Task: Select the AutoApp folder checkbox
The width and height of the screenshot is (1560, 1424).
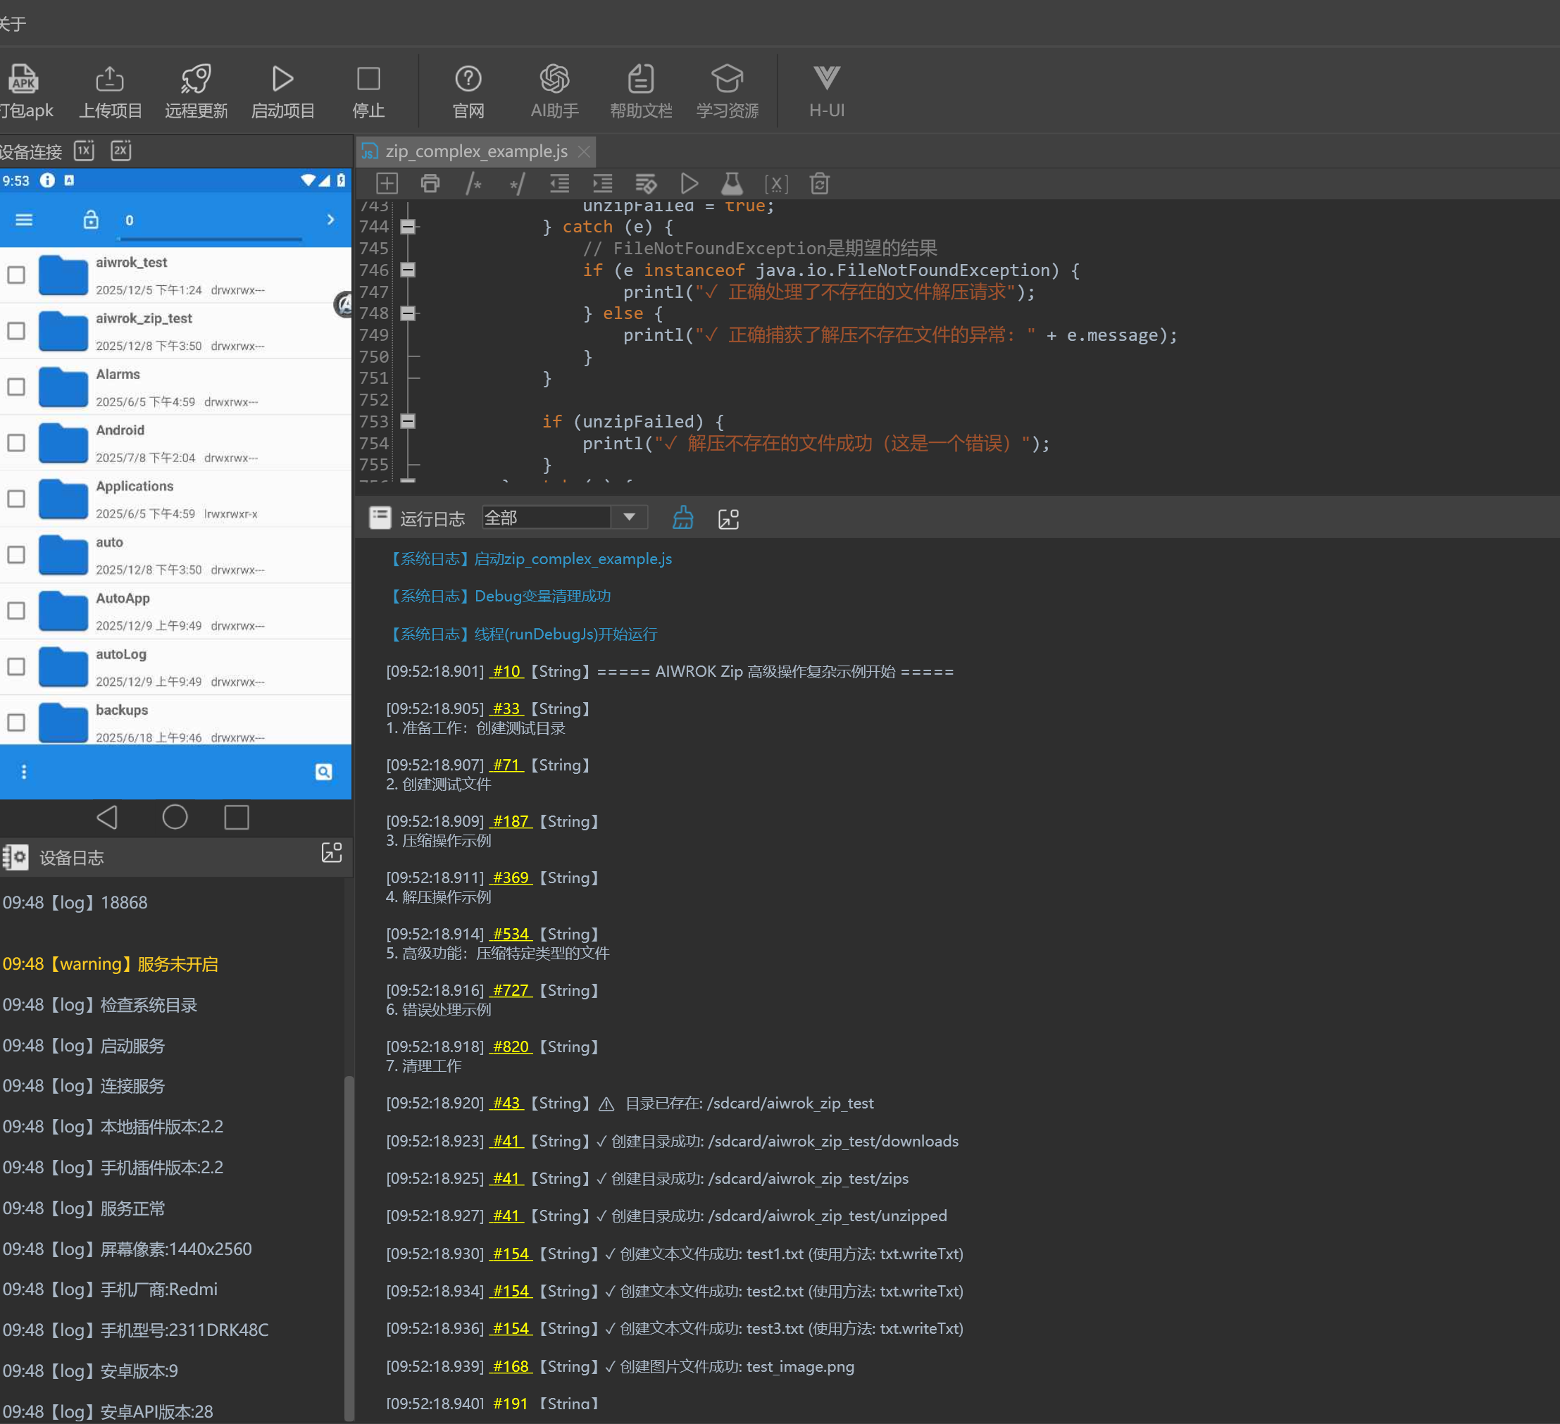Action: point(16,611)
